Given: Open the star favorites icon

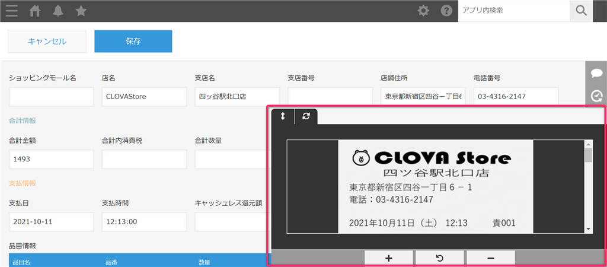Looking at the screenshot, I should pyautogui.click(x=81, y=11).
